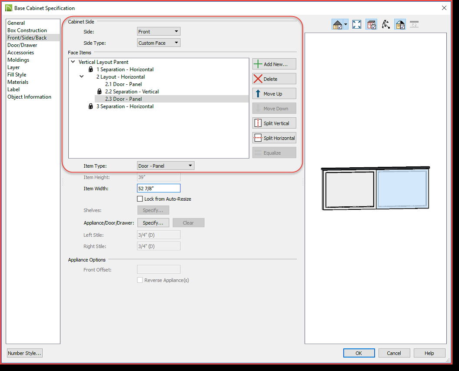The width and height of the screenshot is (459, 371).
Task: Switch to the Box Construction panel
Action: [x=27, y=30]
